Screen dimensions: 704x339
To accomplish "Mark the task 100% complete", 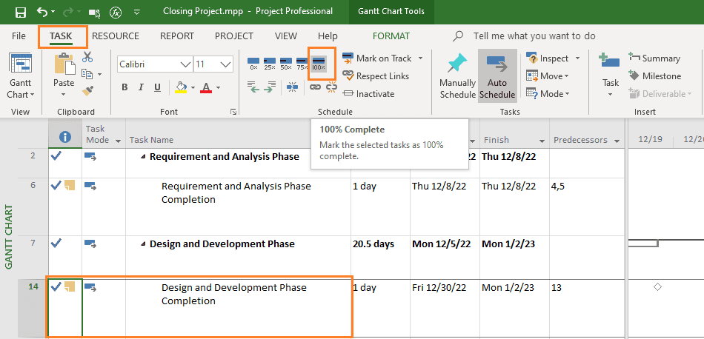I will coord(319,64).
